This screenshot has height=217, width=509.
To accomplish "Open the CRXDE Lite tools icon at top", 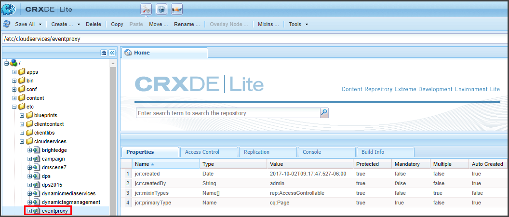I will [x=146, y=10].
